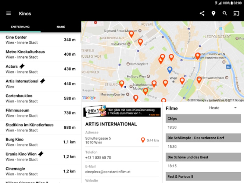Tap the orange pin near St. Ulrich

[x=121, y=84]
